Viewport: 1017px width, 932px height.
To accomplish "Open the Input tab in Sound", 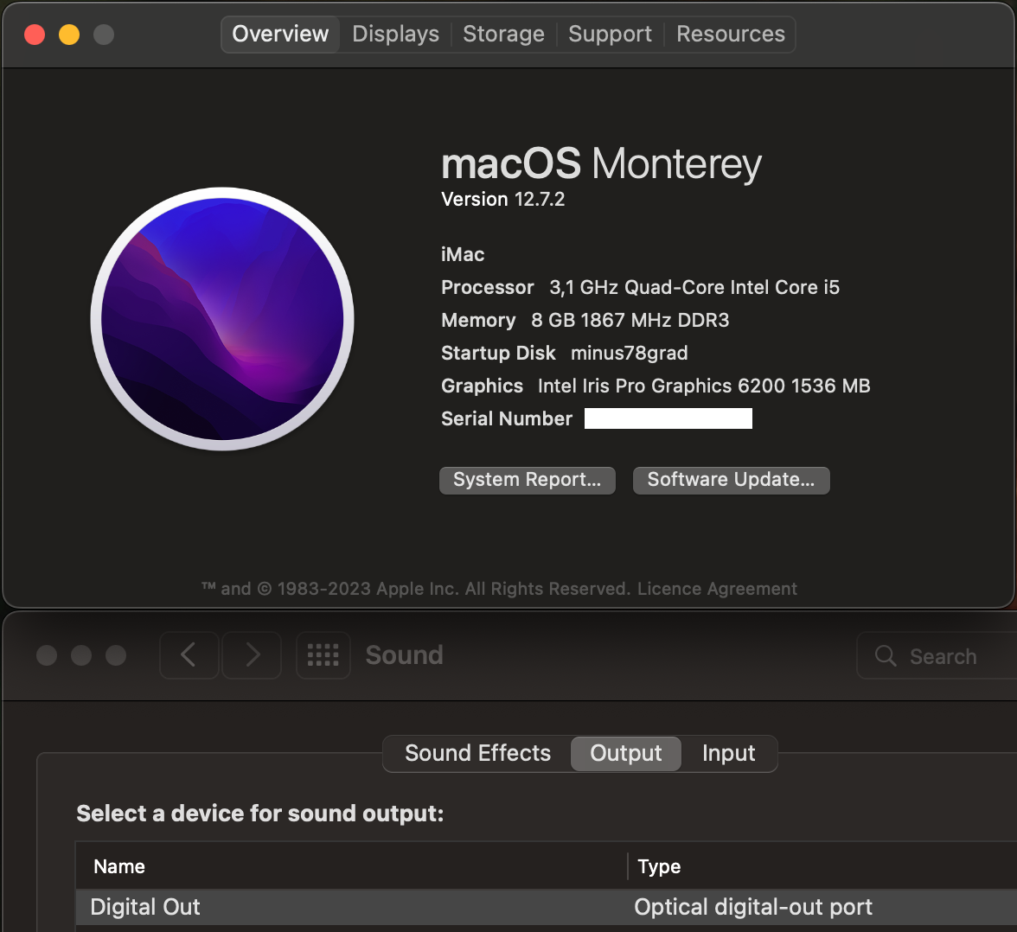I will pyautogui.click(x=728, y=753).
